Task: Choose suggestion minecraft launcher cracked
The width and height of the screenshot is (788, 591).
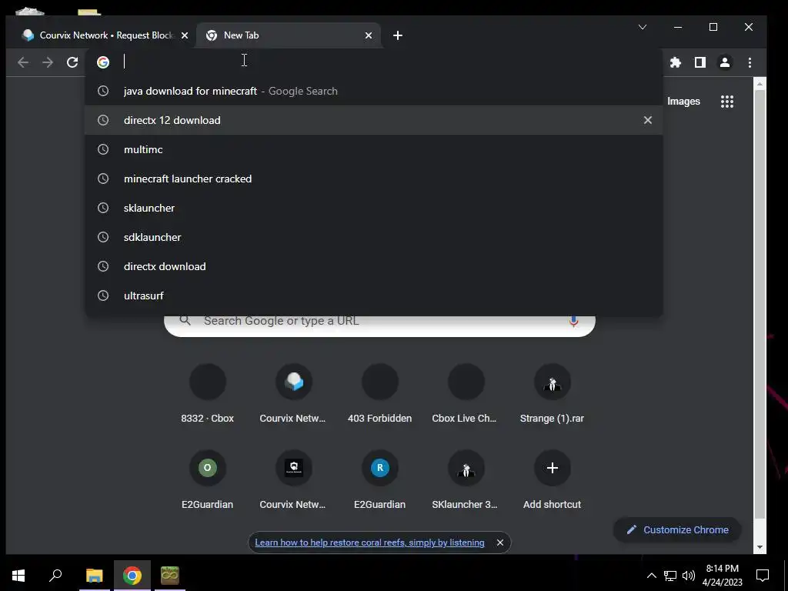Action: (x=374, y=179)
